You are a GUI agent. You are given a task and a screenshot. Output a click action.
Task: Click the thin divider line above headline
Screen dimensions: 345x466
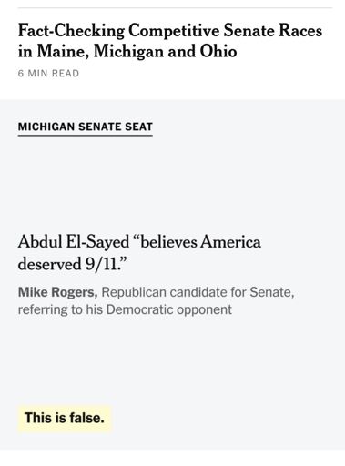click(x=175, y=7)
